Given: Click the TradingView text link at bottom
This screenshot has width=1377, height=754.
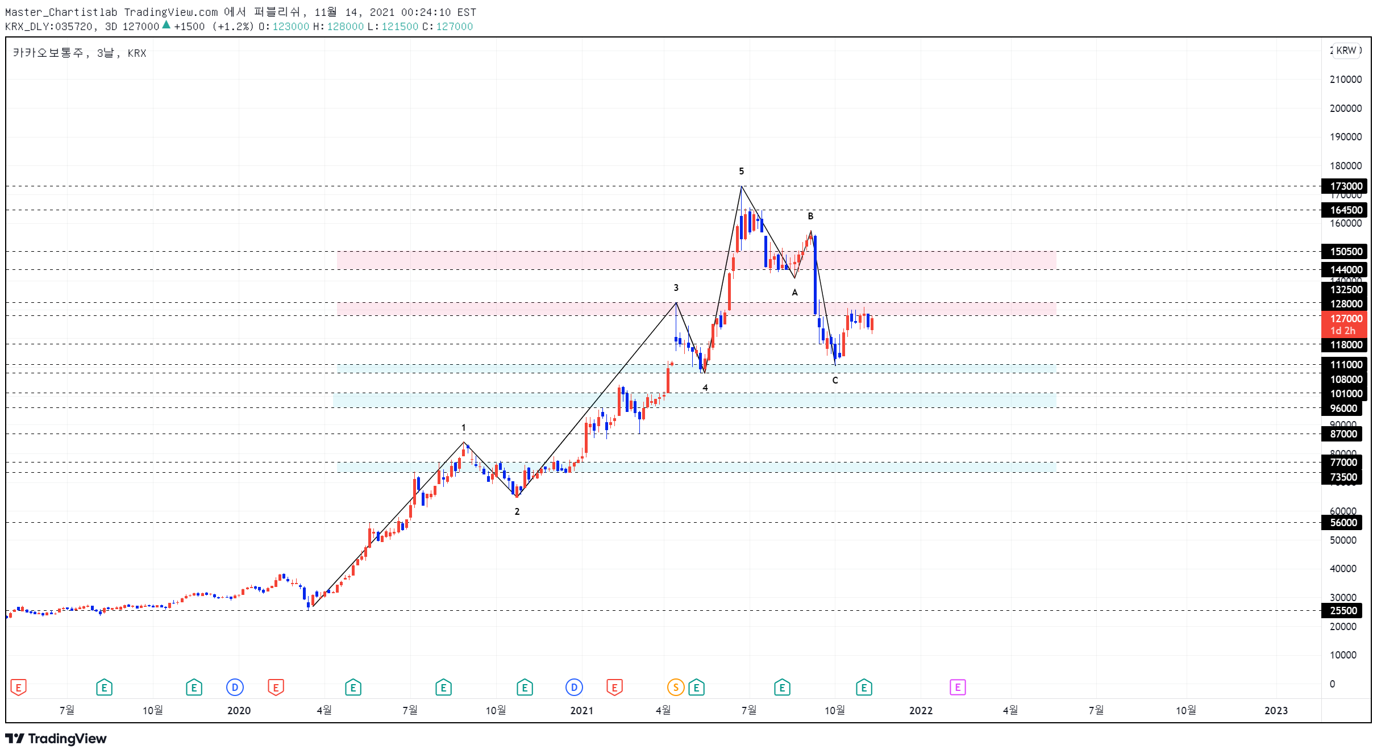Looking at the screenshot, I should 67,738.
